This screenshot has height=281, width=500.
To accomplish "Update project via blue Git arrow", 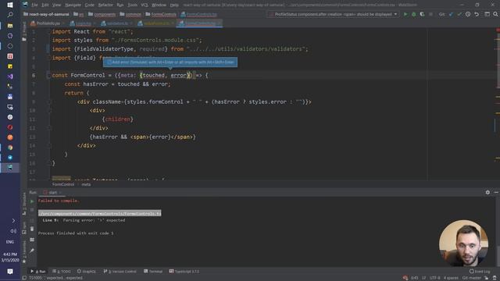I will 451,14.
